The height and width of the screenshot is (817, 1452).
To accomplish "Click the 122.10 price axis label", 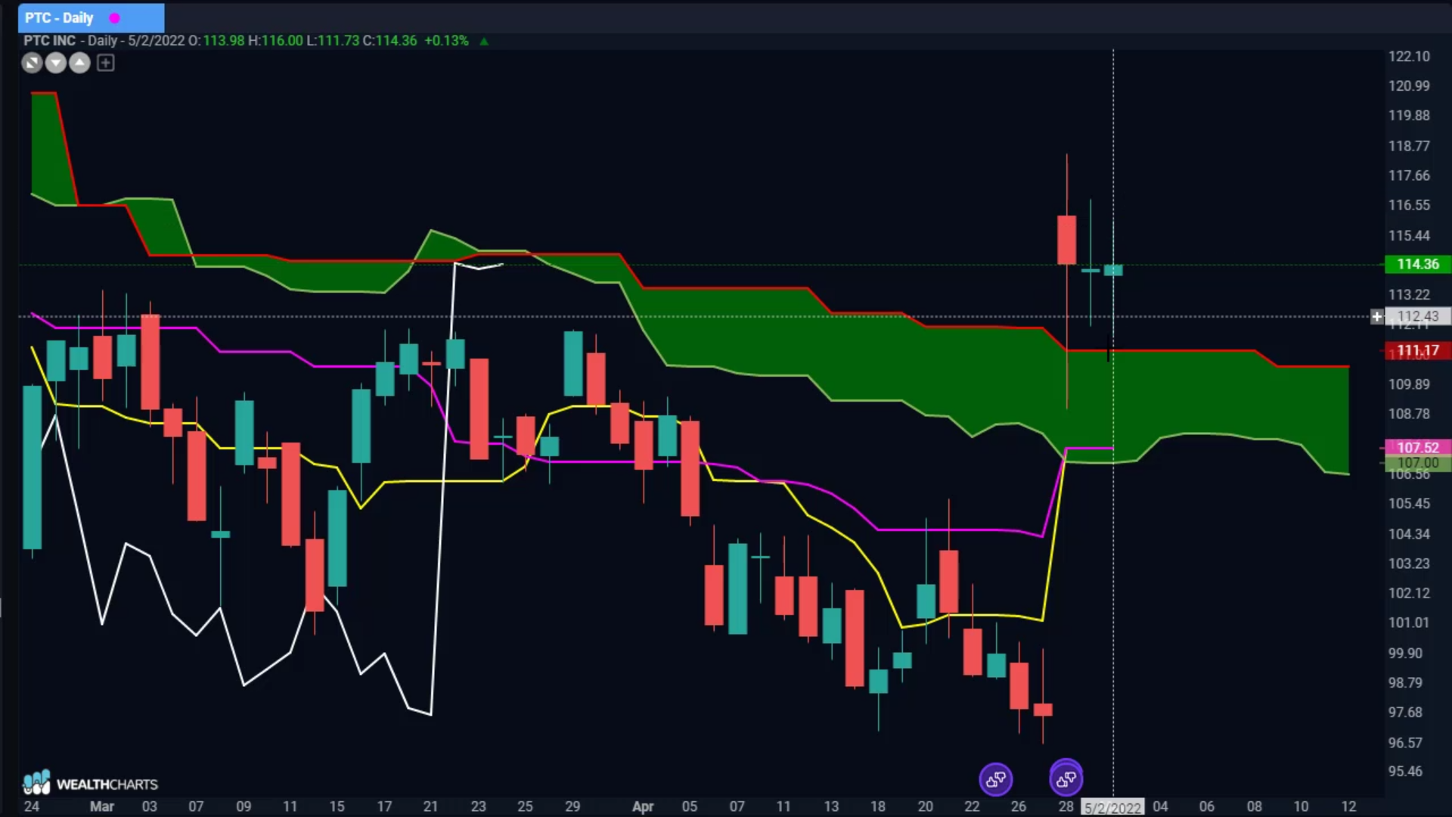I will (1409, 57).
